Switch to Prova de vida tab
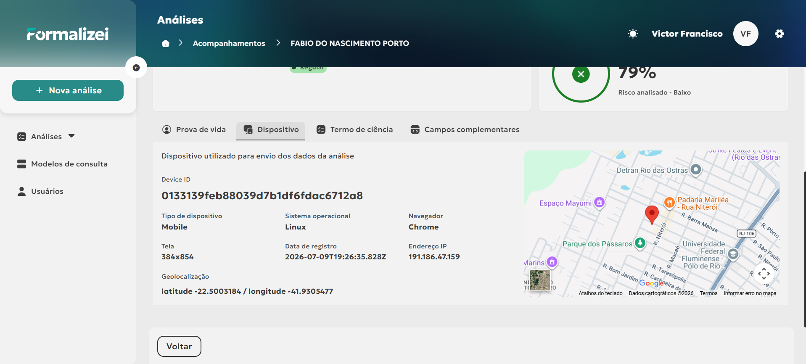Screen dimensions: 806x364 pos(194,129)
